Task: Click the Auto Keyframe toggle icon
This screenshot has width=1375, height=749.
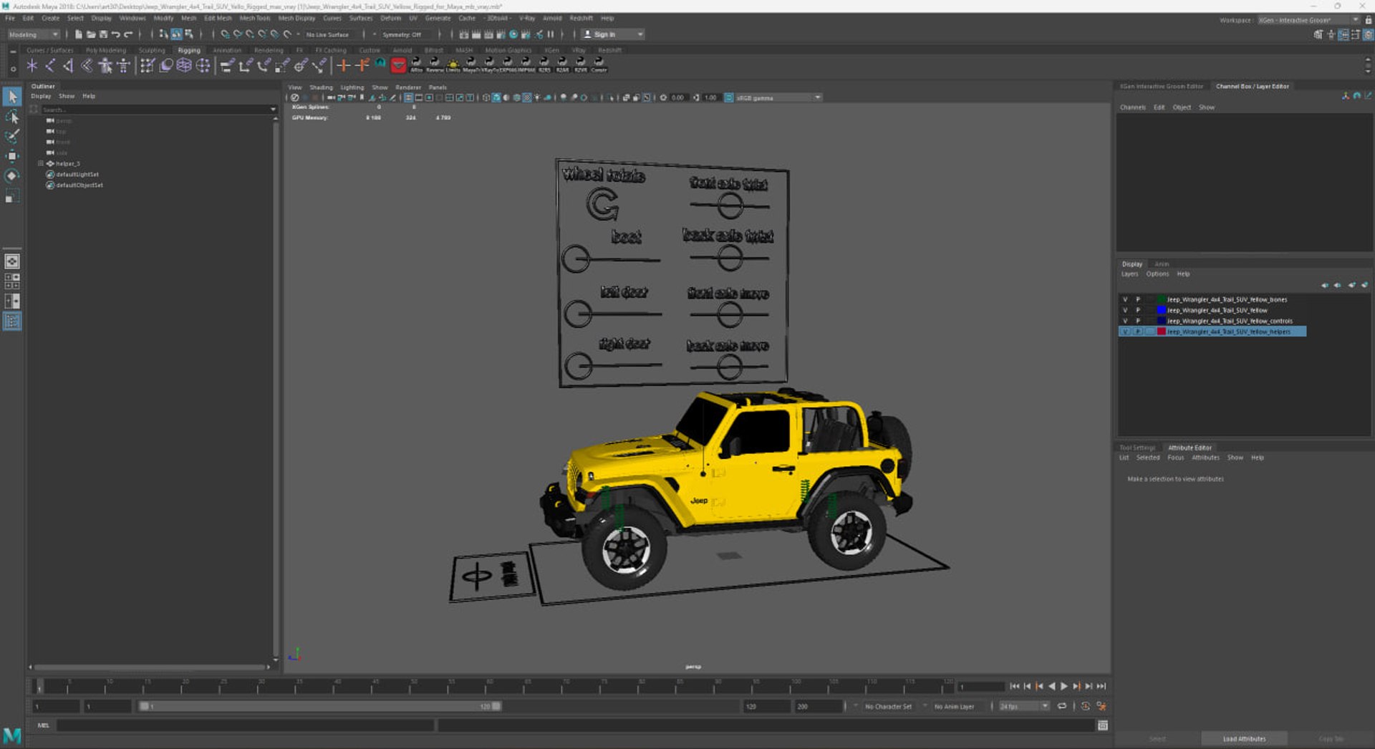Action: coord(1086,706)
